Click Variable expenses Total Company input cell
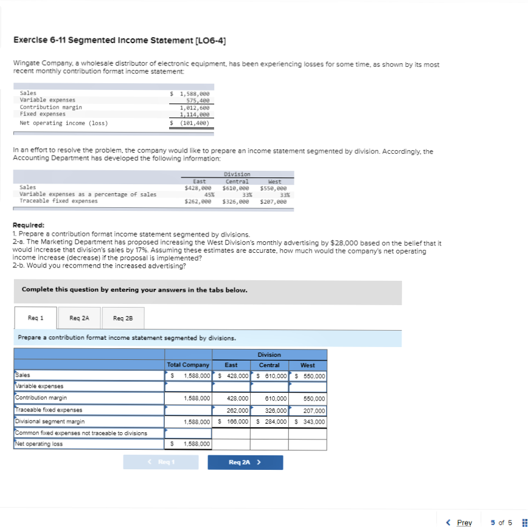Screen dimensions: 528x527 [189, 385]
